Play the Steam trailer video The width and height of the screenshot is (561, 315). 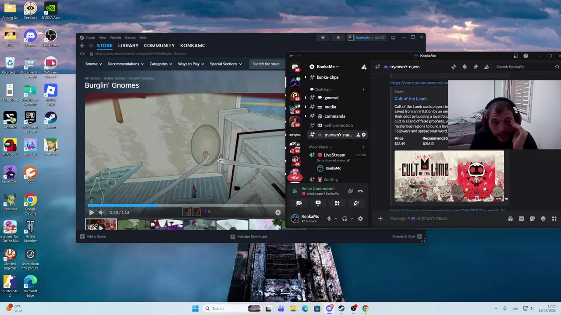pyautogui.click(x=92, y=212)
